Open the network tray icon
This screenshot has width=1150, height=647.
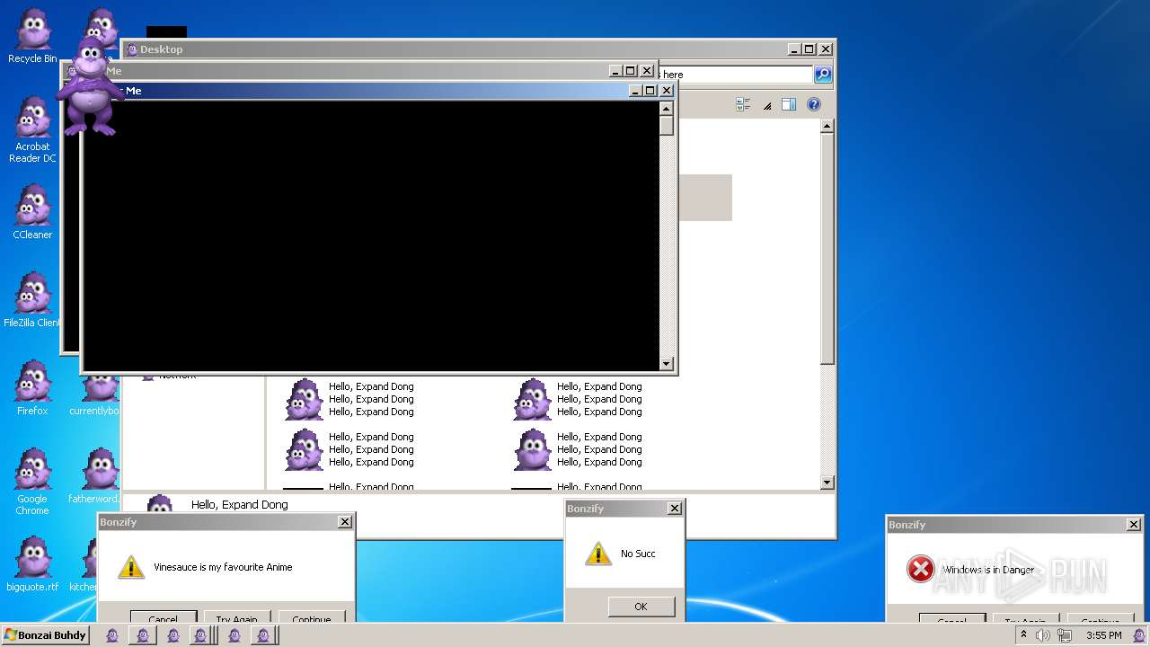pos(1064,635)
